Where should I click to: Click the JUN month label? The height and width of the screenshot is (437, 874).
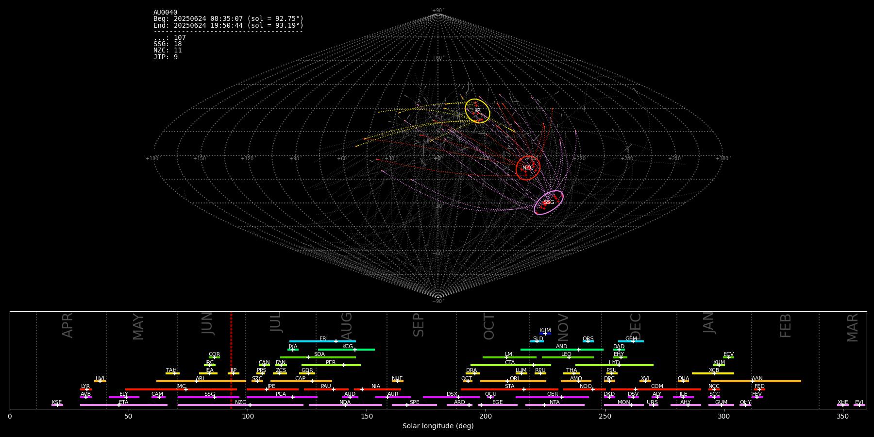(x=207, y=323)
